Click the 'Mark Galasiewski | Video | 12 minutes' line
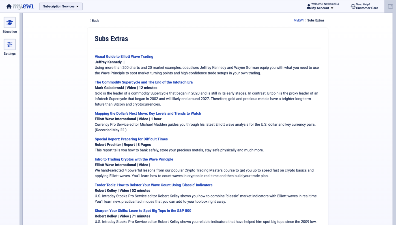396x225 pixels. pyautogui.click(x=126, y=88)
